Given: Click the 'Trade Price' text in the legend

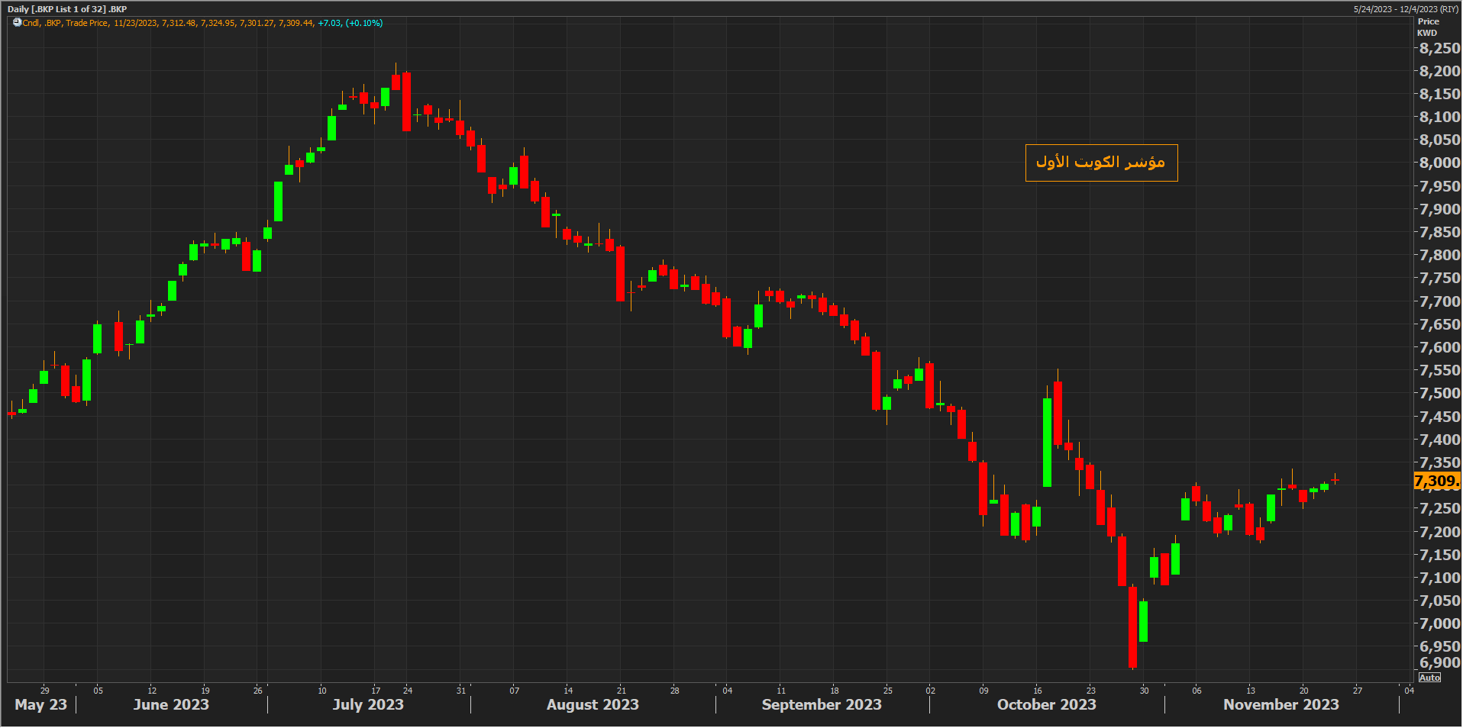Looking at the screenshot, I should (x=87, y=23).
